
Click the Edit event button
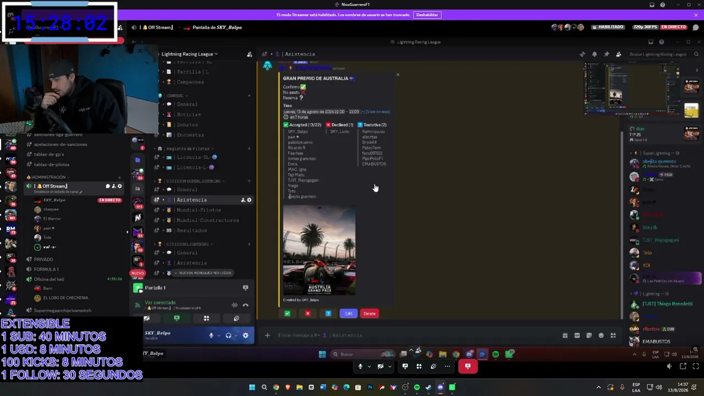coord(349,313)
